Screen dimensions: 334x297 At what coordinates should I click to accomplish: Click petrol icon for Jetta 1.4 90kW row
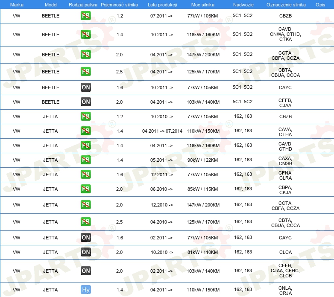pyautogui.click(x=86, y=160)
